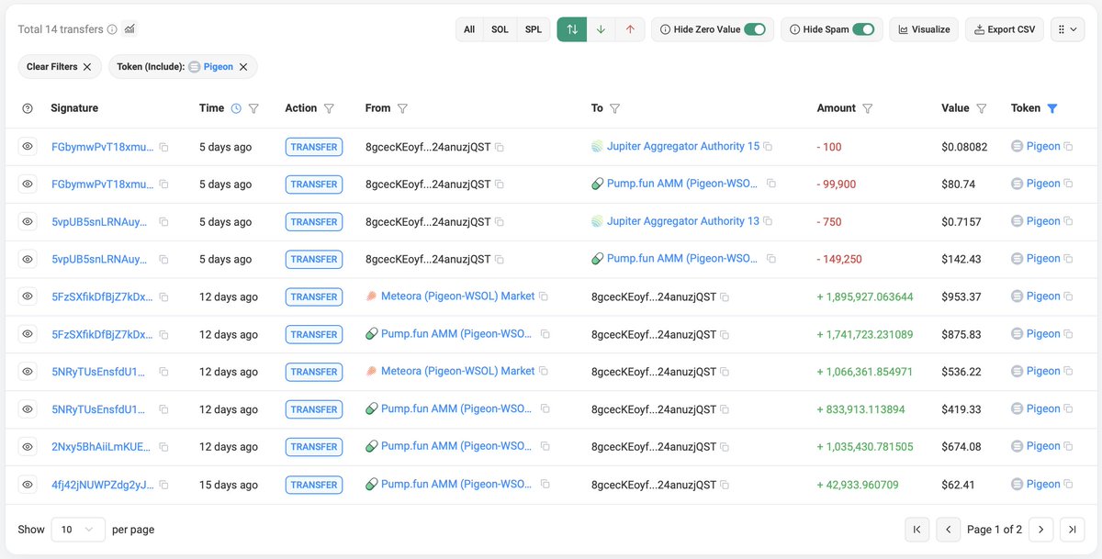
Task: Click the clock icon in Time column
Action: (x=236, y=108)
